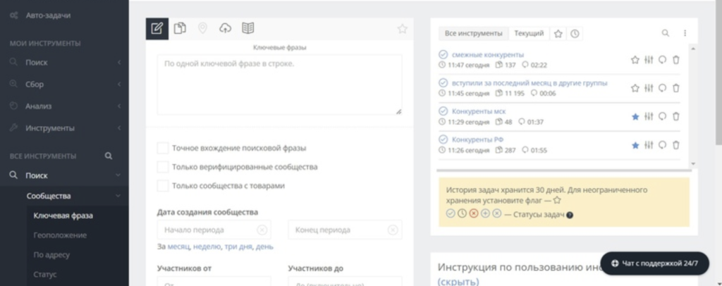Set creation date period to "день"
Viewport: 722px width, 286px height.
[x=264, y=247]
